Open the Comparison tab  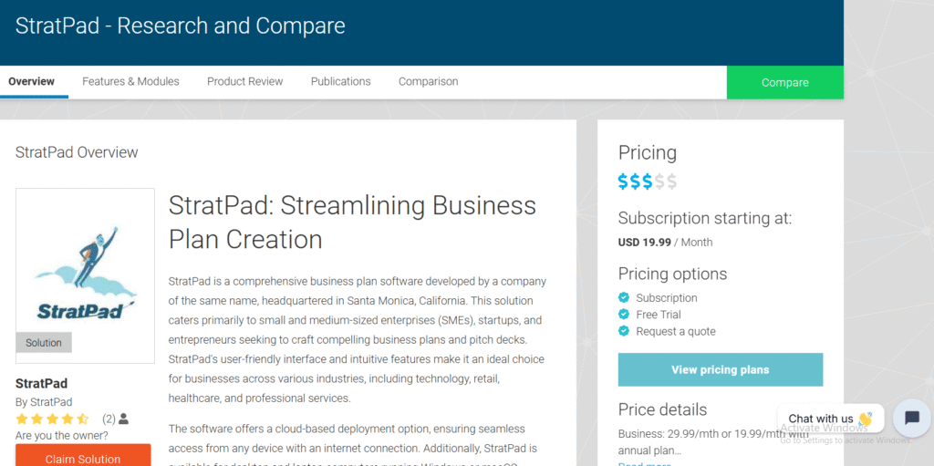click(x=428, y=81)
